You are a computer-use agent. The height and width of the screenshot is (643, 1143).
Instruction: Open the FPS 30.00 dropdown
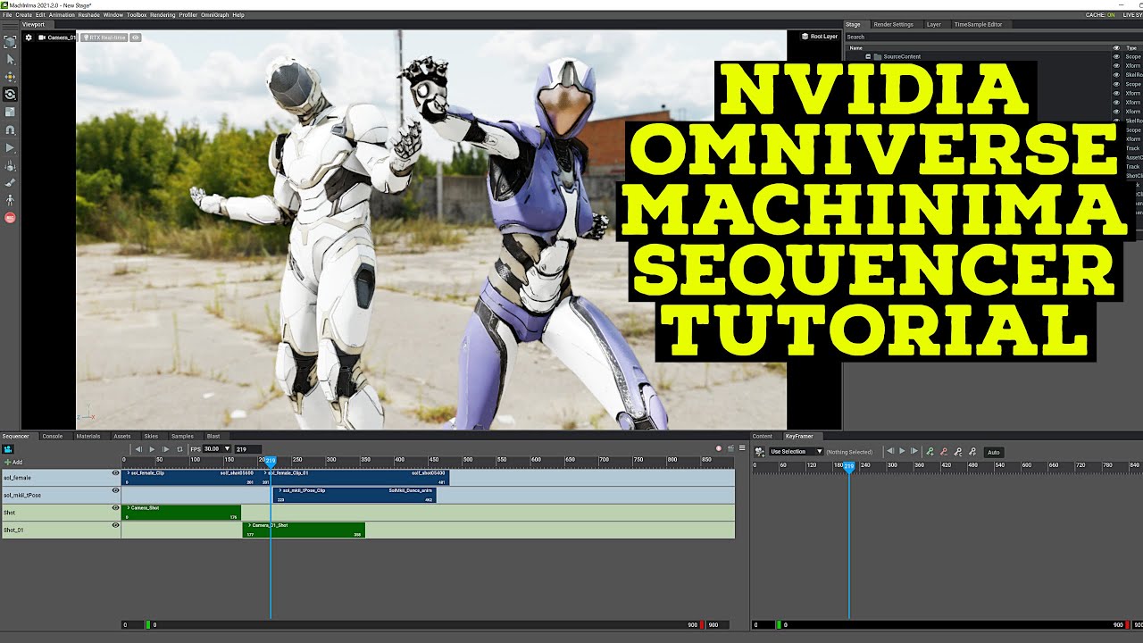[x=217, y=449]
